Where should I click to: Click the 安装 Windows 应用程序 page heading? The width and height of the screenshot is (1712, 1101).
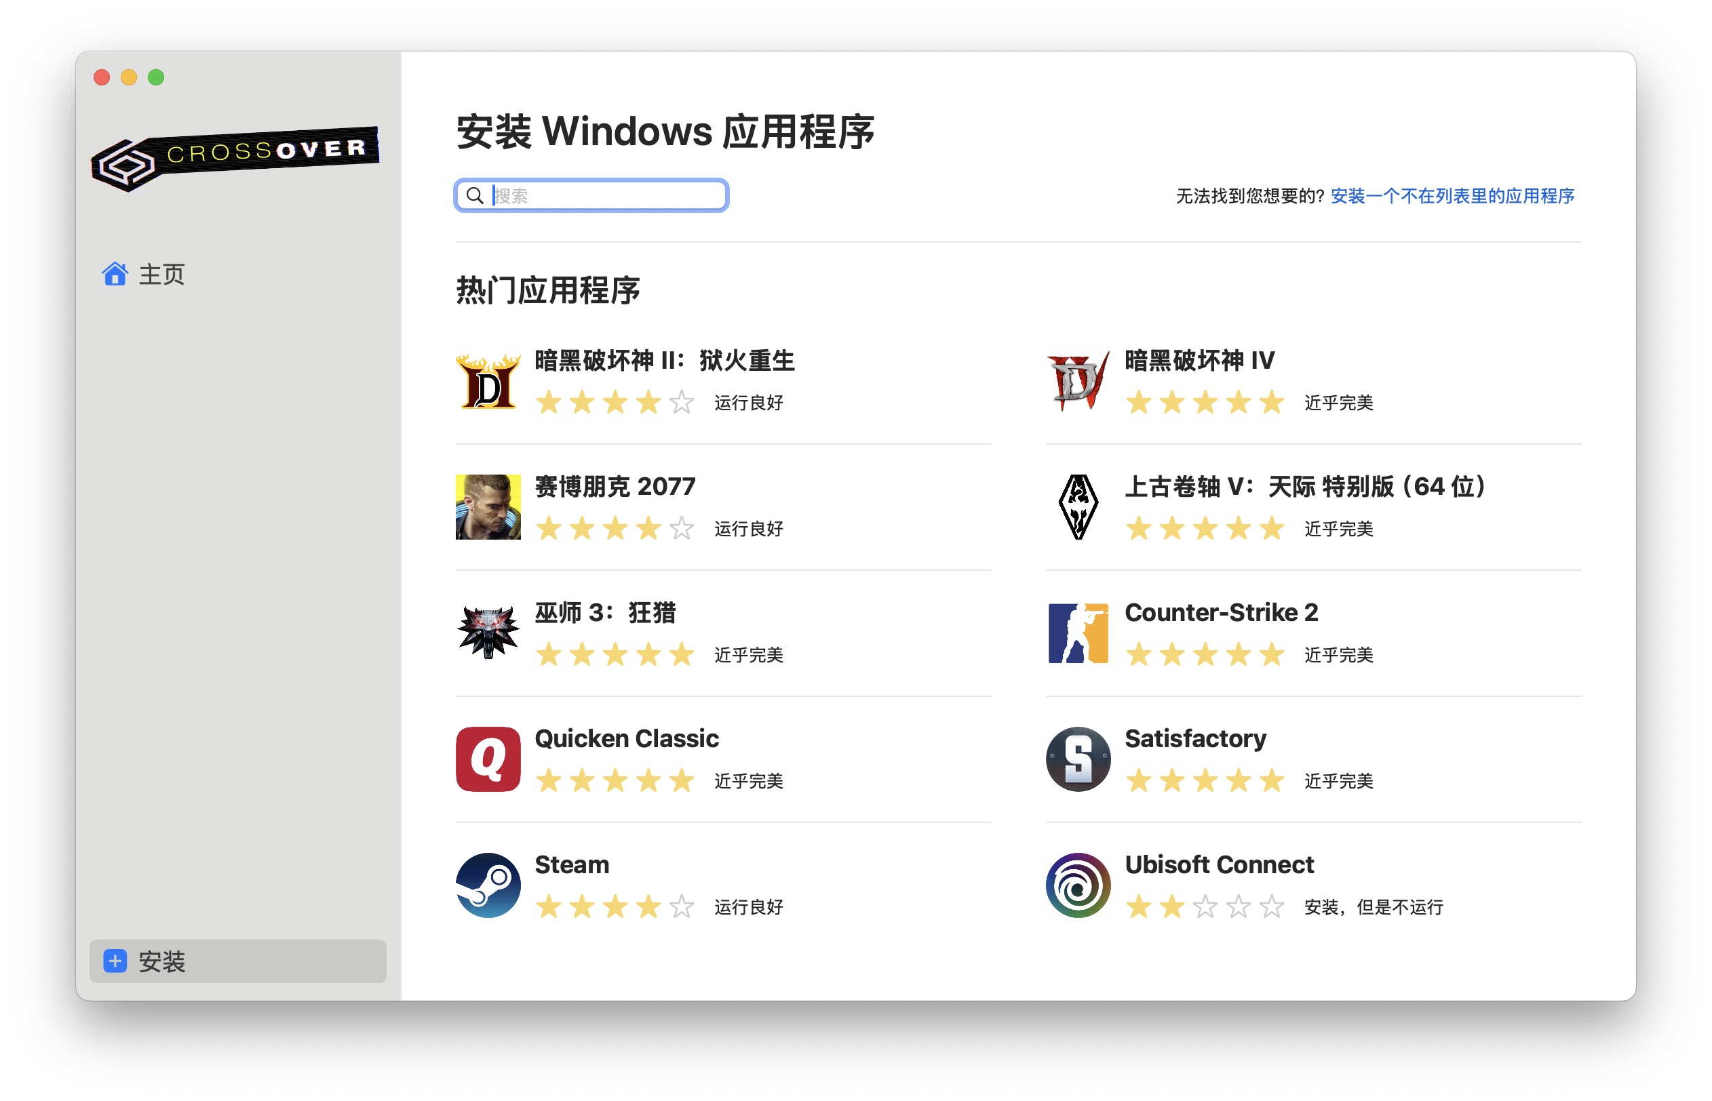(665, 132)
